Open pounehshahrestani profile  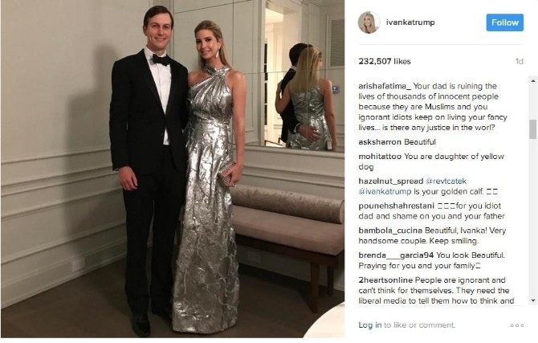397,206
